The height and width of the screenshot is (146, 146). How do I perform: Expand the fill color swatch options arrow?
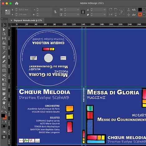(x=144, y=10)
